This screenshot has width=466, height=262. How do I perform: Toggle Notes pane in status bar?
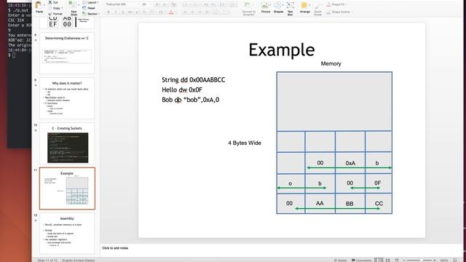point(340,261)
